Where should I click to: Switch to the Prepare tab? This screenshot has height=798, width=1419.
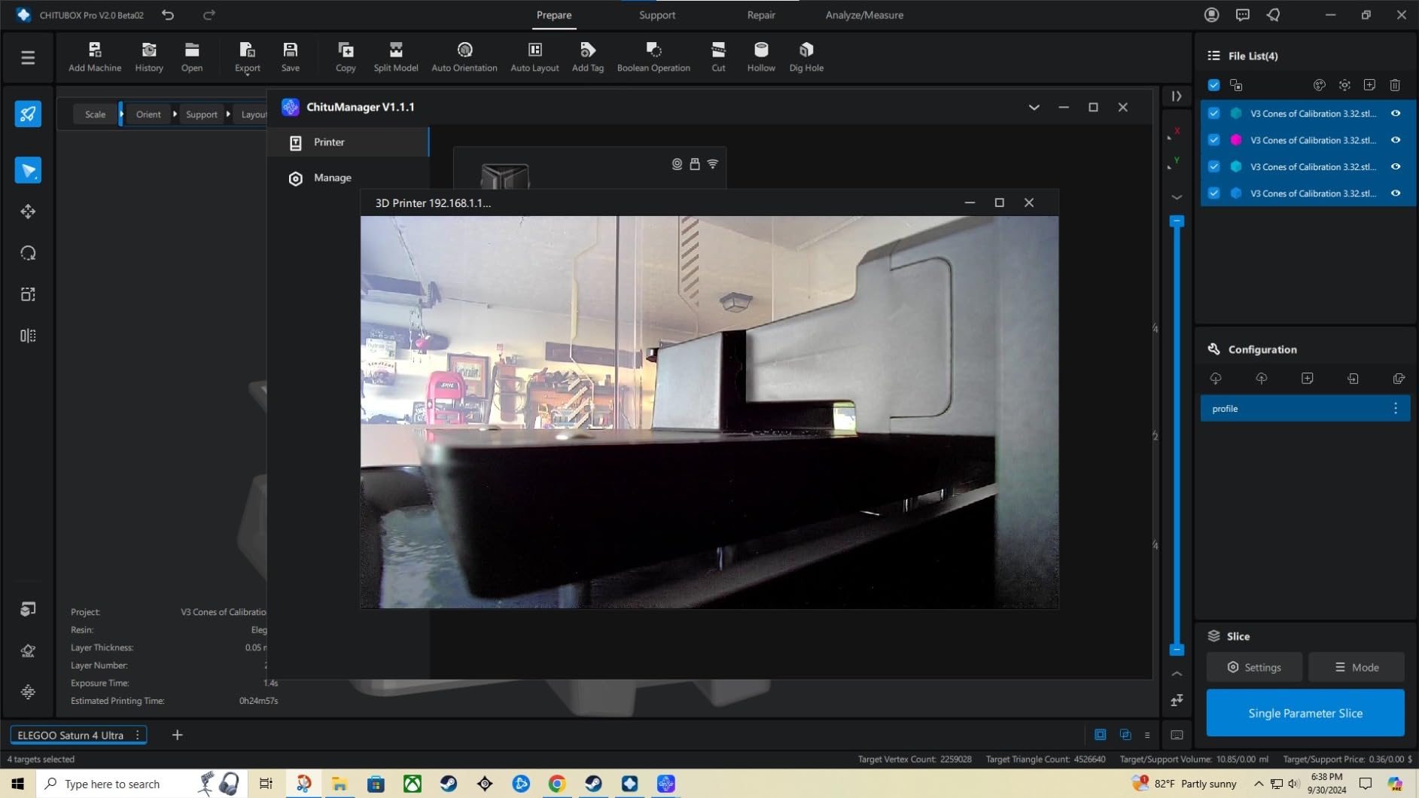[554, 15]
